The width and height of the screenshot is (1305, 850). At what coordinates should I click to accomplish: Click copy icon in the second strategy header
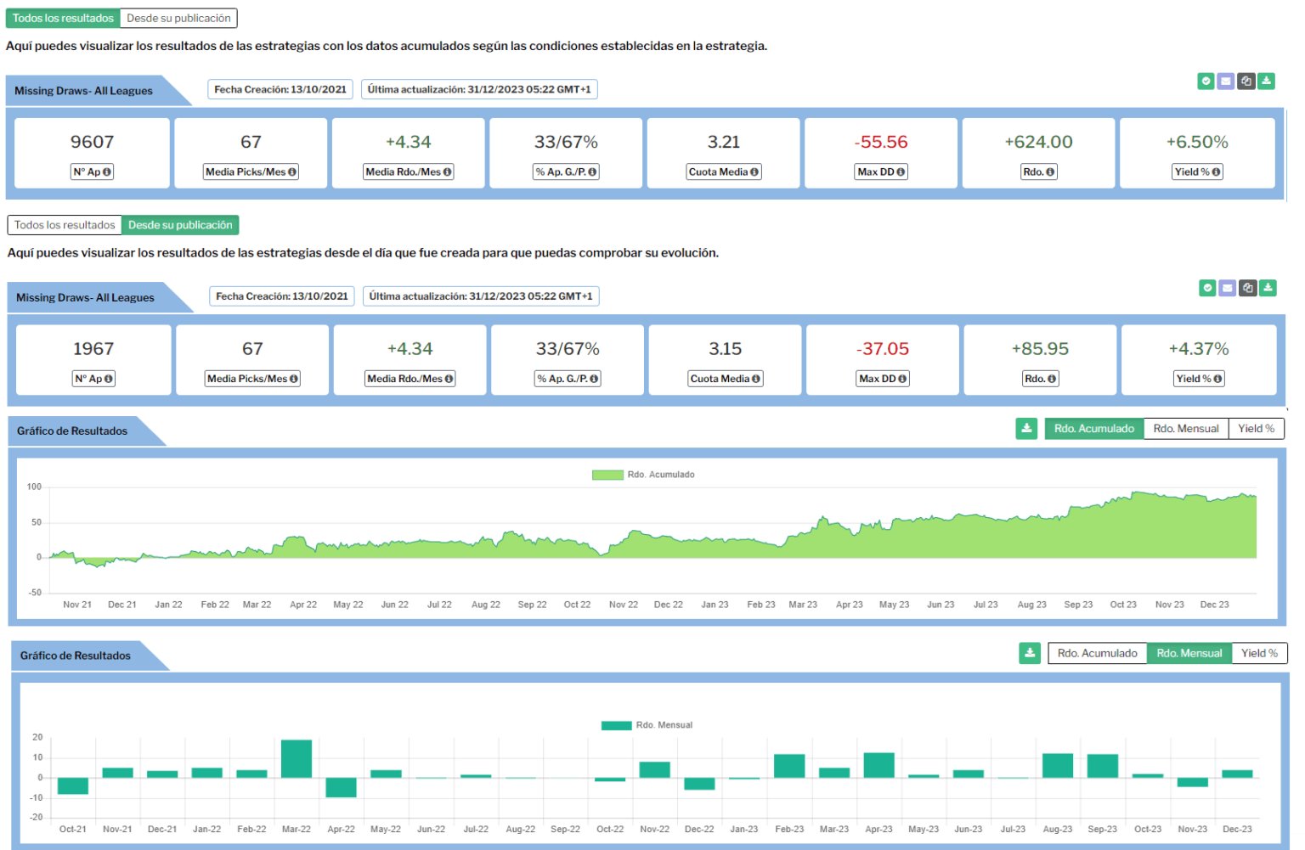tap(1247, 289)
